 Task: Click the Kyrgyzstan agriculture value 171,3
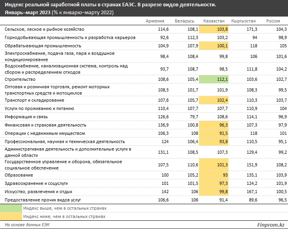click(x=252, y=29)
